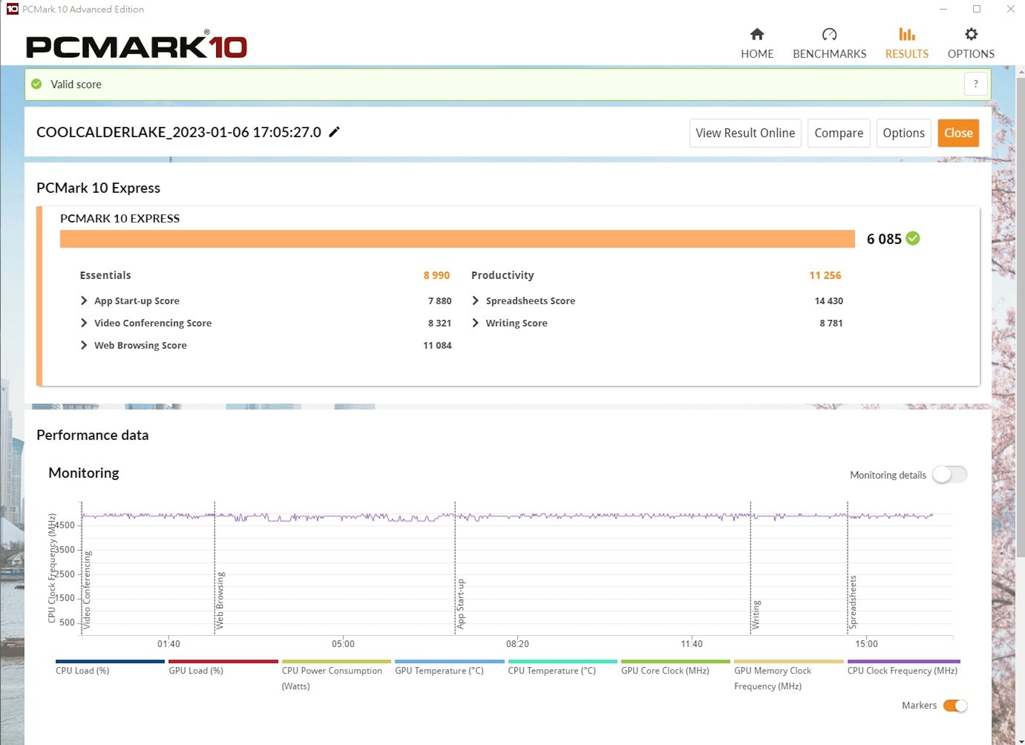Expand Spreadsheets Score details
Image resolution: width=1025 pixels, height=745 pixels.
click(x=475, y=300)
